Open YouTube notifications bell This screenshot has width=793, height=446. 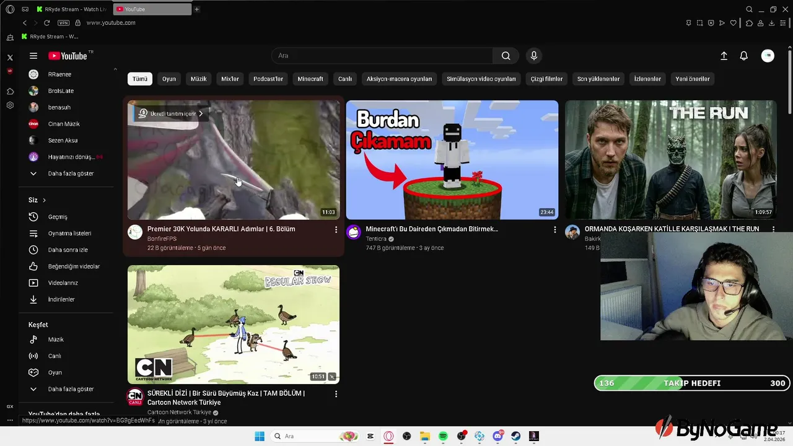coord(744,56)
